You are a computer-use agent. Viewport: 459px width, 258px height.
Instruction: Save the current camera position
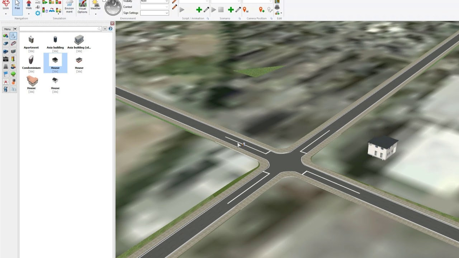coord(245,10)
